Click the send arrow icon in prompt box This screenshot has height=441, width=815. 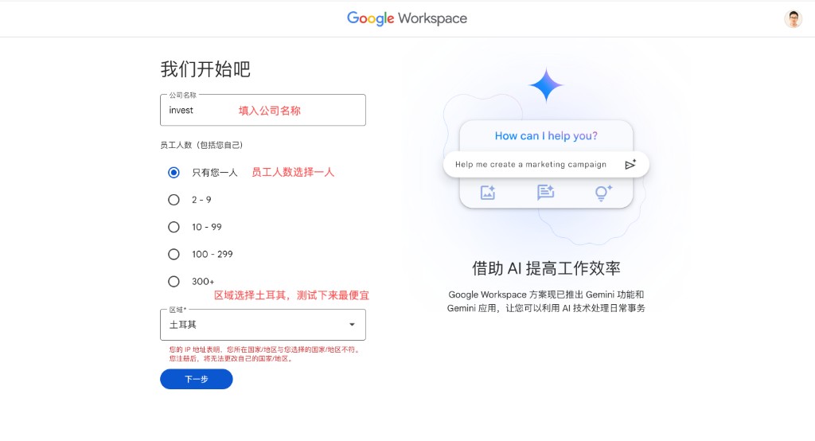[x=630, y=164]
